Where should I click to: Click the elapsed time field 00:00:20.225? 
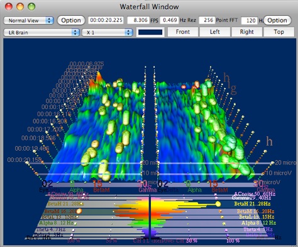pos(106,20)
